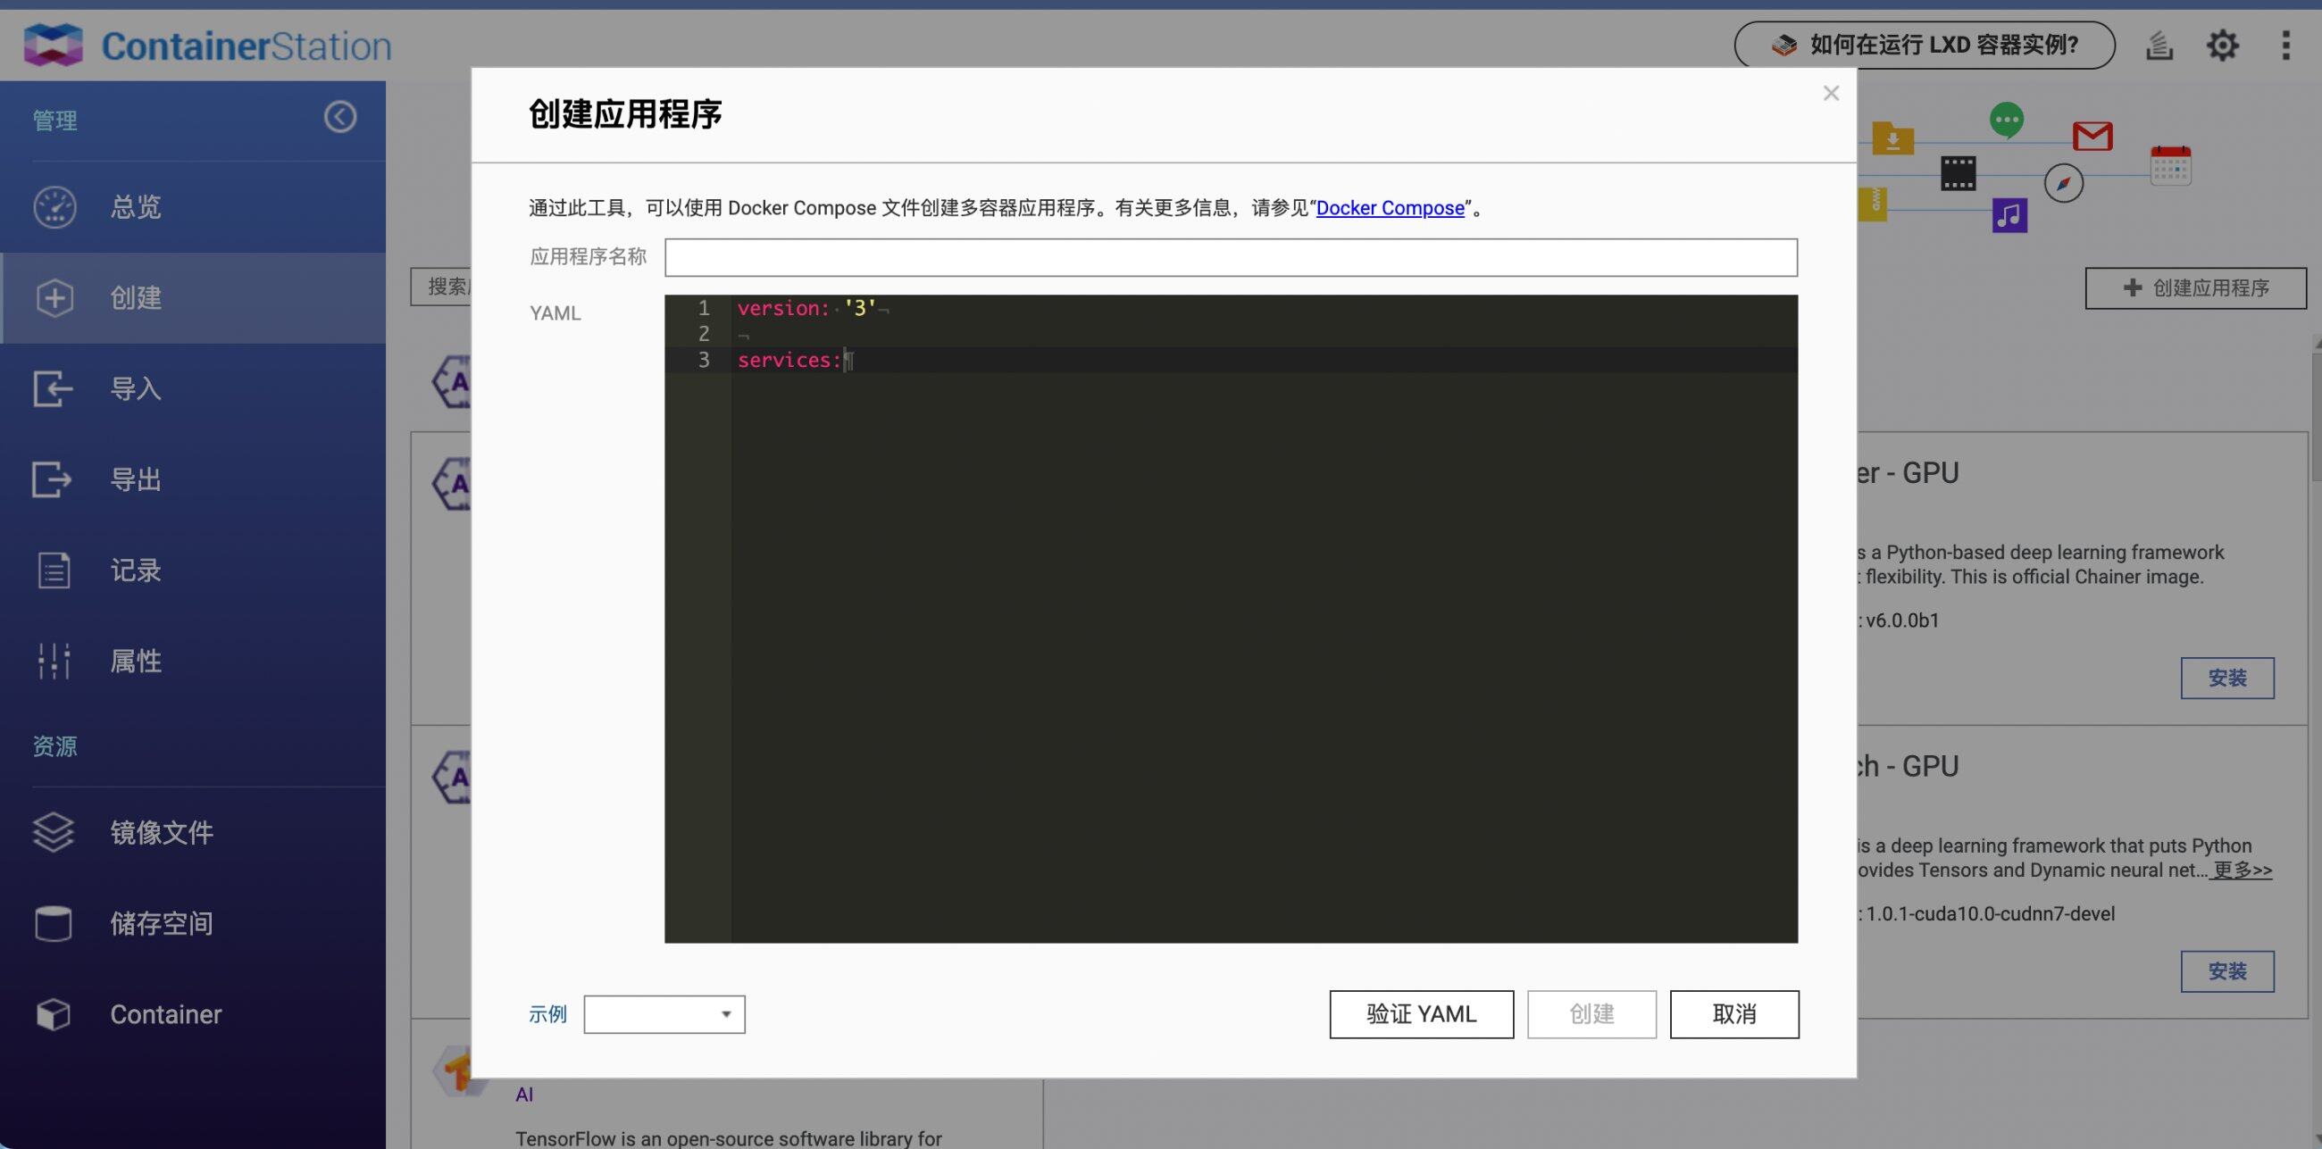Image resolution: width=2322 pixels, height=1149 pixels.
Task: Open '如何在运行 LXD 容器实例?' help button
Action: [x=1925, y=45]
